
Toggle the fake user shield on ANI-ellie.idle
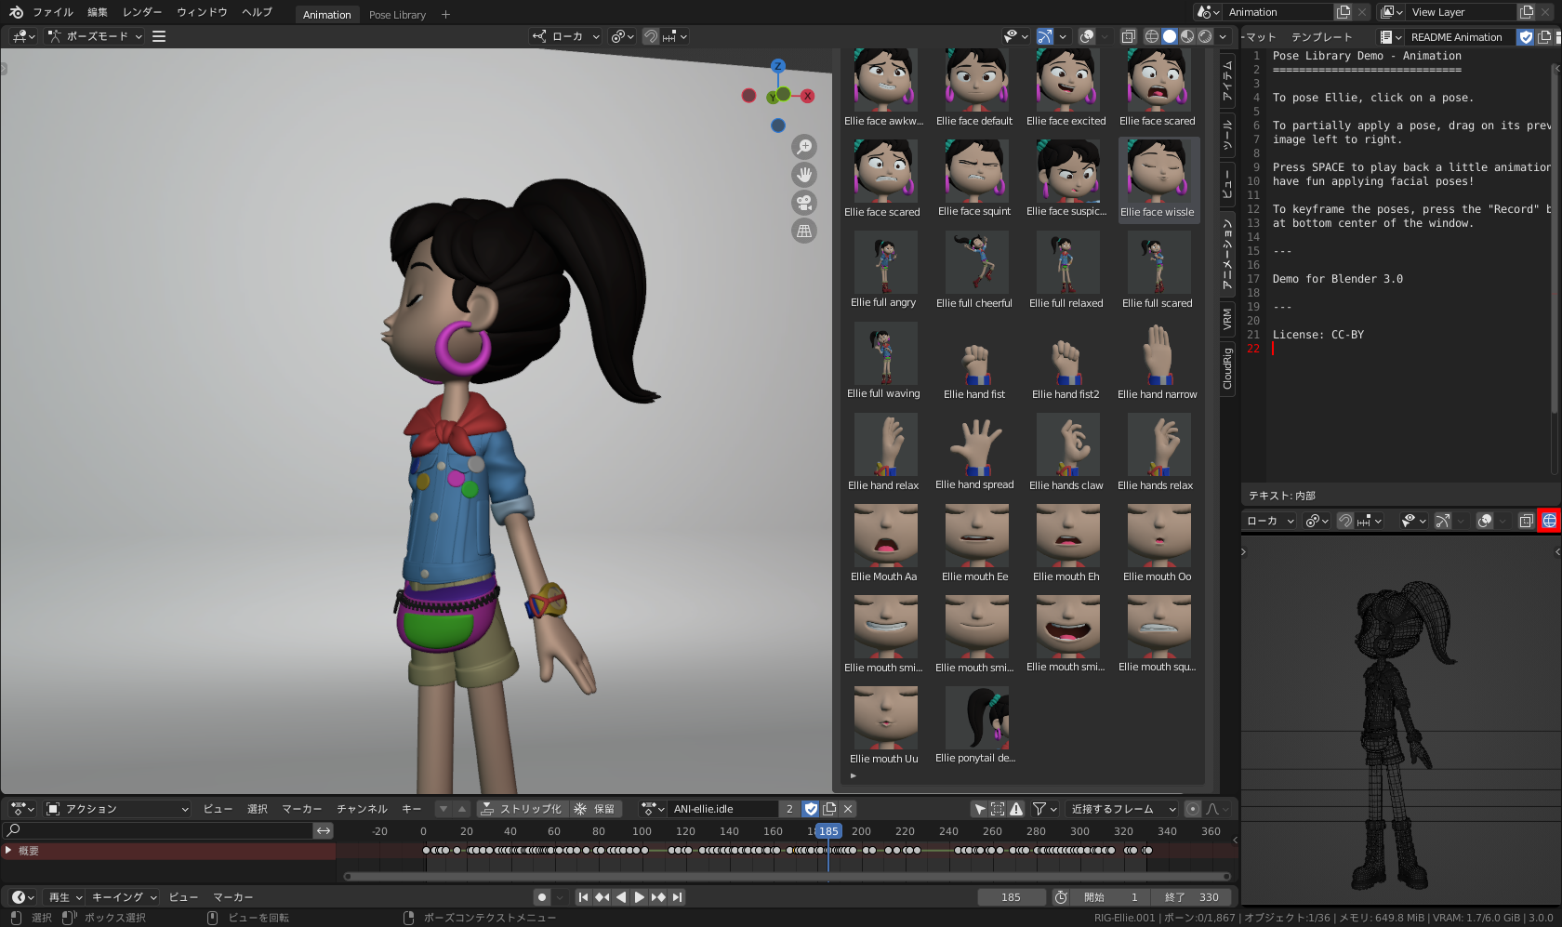812,809
